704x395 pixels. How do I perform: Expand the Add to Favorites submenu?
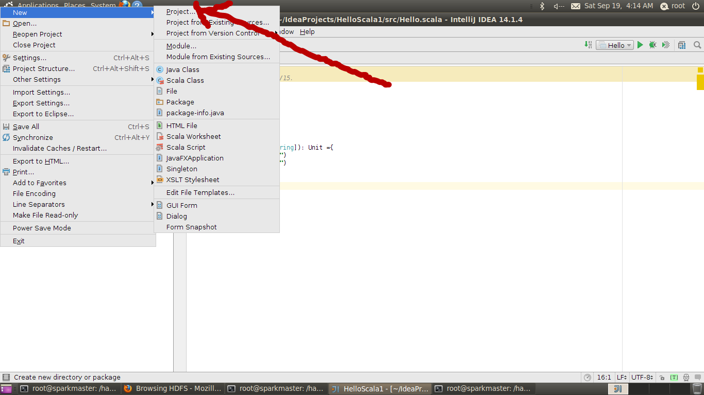point(78,183)
